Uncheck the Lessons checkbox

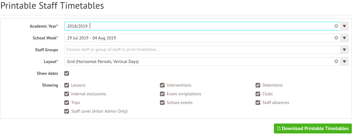(66, 85)
